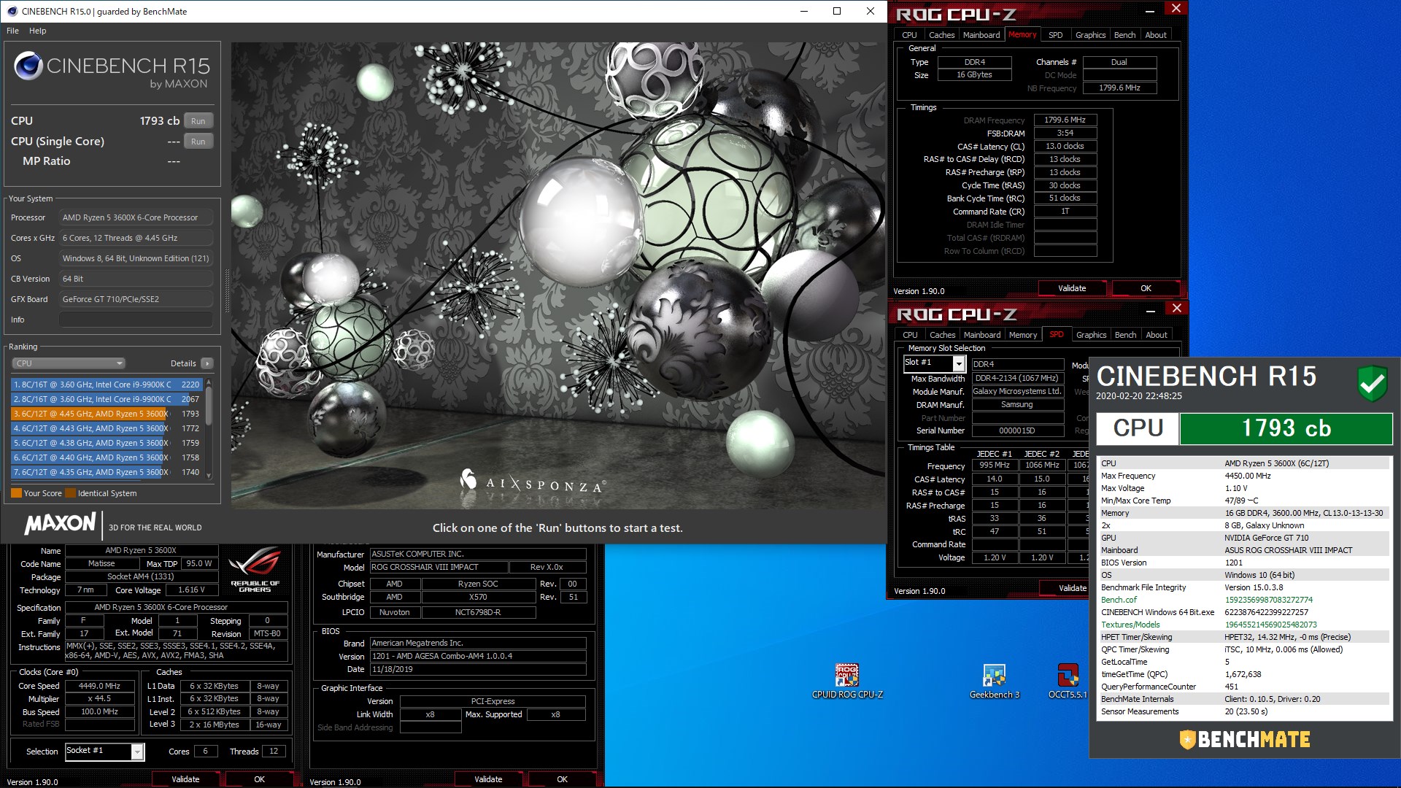Close the upper ROG CPU-Z Memory window
The image size is (1401, 788).
tap(1176, 9)
